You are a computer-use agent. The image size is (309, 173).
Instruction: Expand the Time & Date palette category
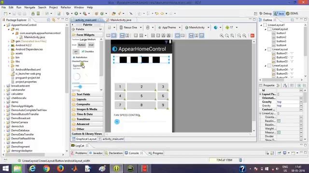tap(87, 114)
